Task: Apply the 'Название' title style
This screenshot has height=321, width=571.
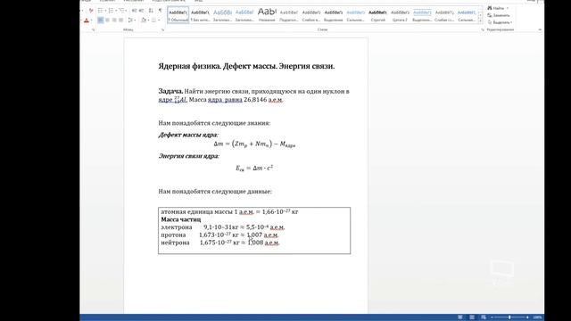Action: (267, 15)
